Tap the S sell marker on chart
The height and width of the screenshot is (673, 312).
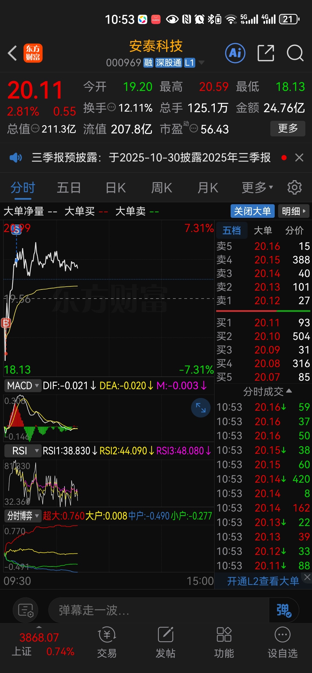pyautogui.click(x=16, y=230)
